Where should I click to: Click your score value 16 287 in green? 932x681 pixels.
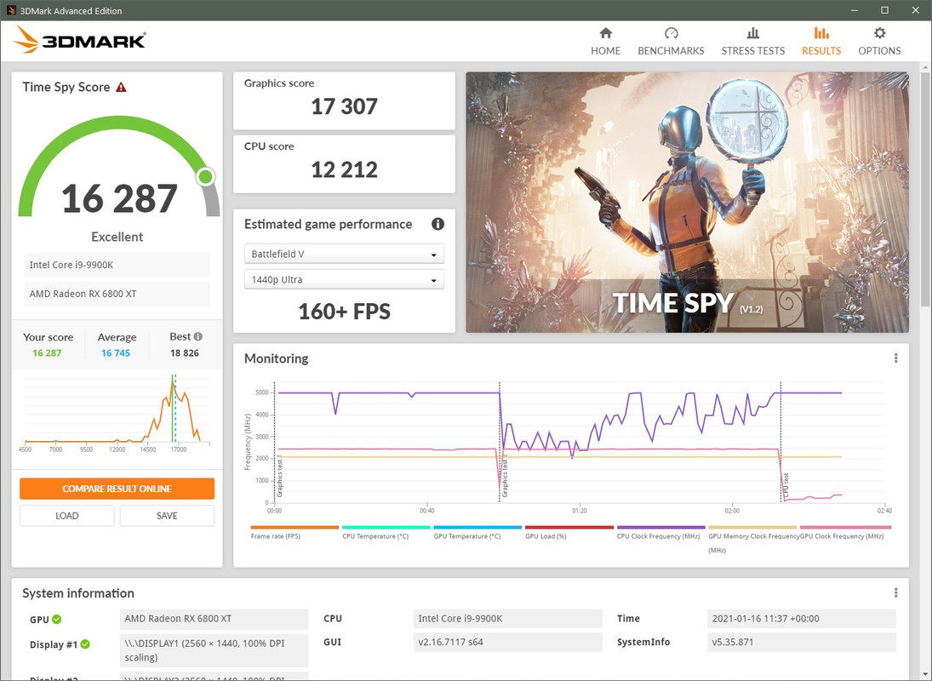tap(47, 353)
